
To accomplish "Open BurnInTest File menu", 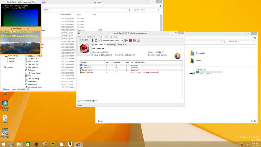I will (x=79, y=37).
